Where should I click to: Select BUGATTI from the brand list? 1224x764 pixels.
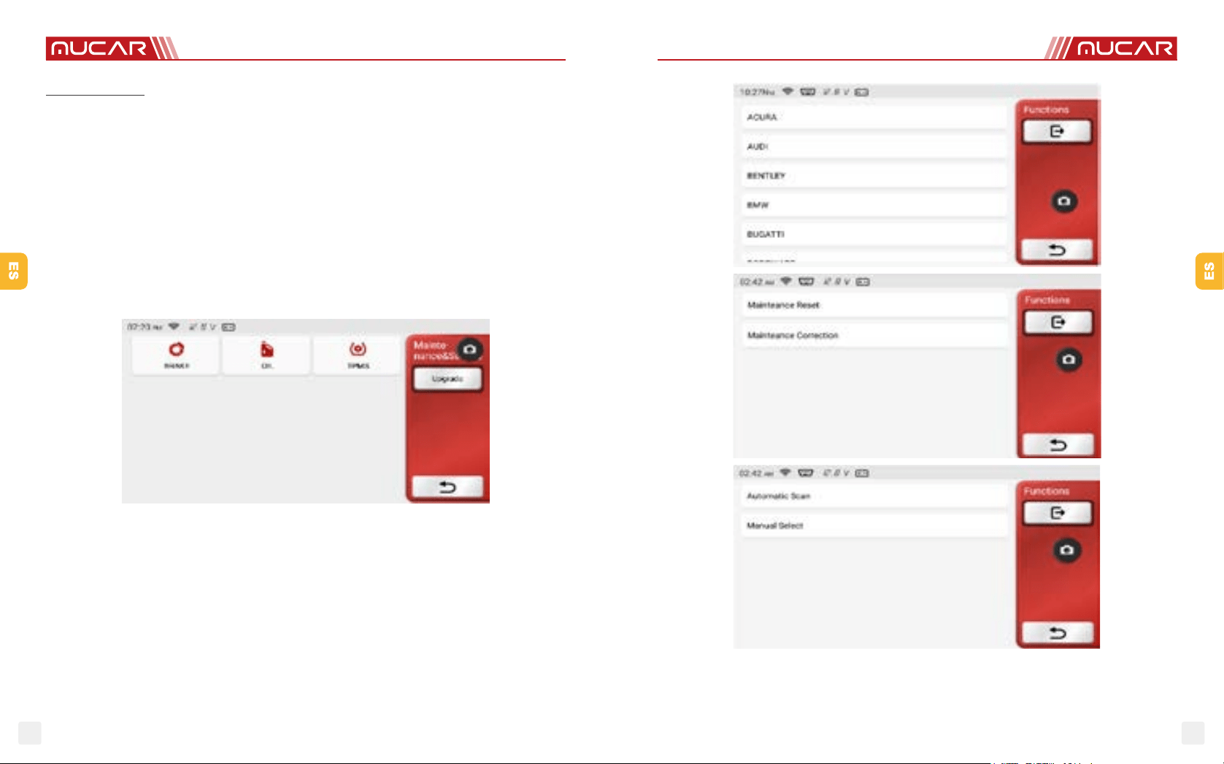click(x=874, y=234)
